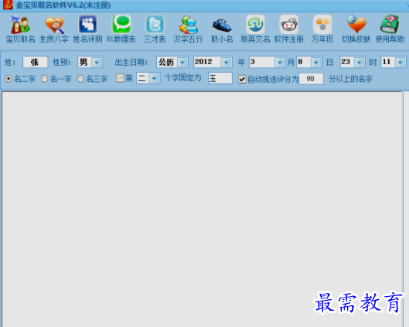The height and width of the screenshot is (327, 409).
Task: Open the 公历 calendar type dropdown
Action: (x=182, y=63)
